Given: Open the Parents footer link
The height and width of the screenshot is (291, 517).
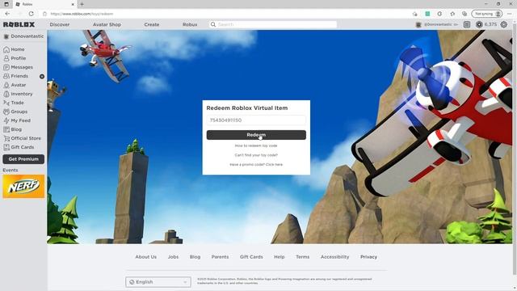Looking at the screenshot, I should pos(220,257).
